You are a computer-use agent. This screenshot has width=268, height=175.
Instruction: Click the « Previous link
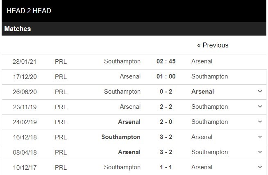(x=213, y=45)
